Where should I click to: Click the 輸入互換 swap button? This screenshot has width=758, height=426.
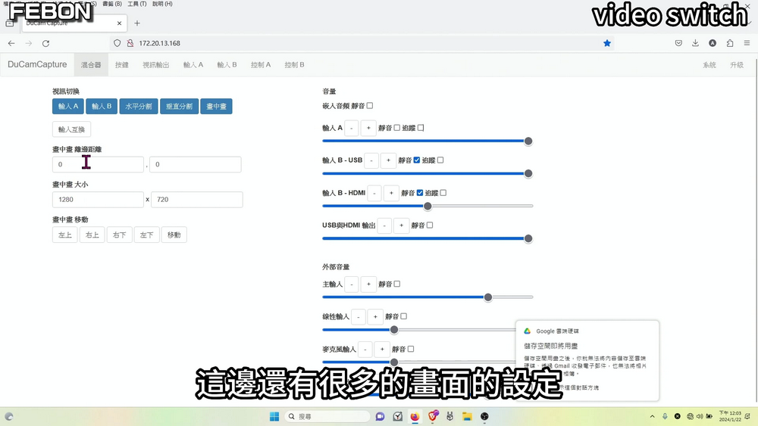click(71, 129)
